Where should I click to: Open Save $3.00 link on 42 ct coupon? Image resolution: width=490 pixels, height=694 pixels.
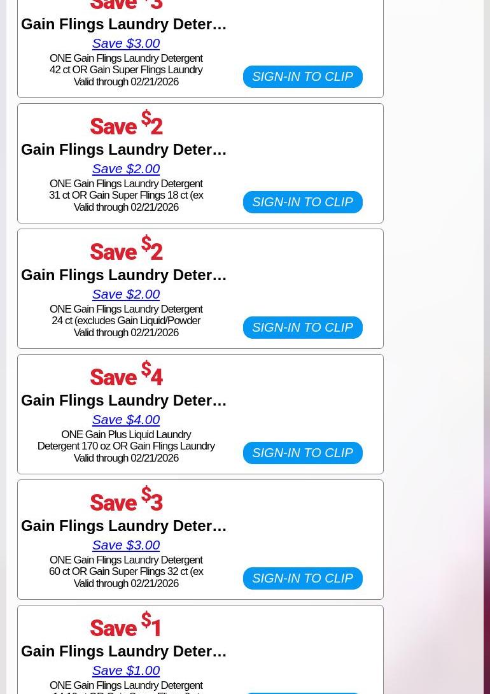point(126,43)
